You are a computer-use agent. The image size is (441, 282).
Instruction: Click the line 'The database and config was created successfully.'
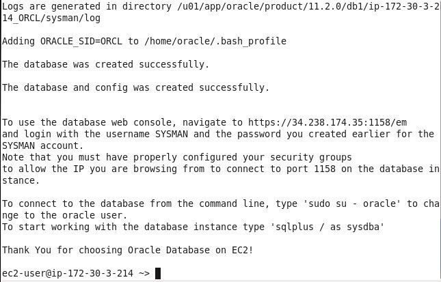coord(136,87)
